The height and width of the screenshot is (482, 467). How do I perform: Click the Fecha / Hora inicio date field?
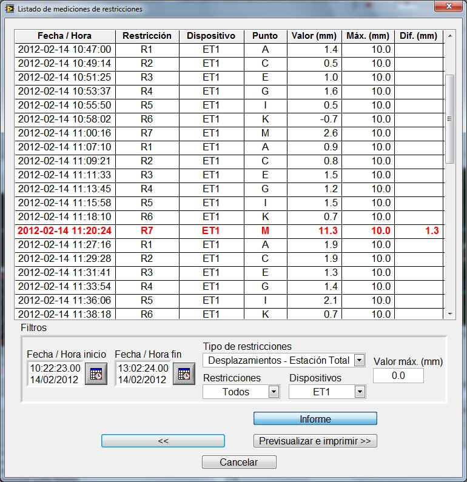pos(55,373)
